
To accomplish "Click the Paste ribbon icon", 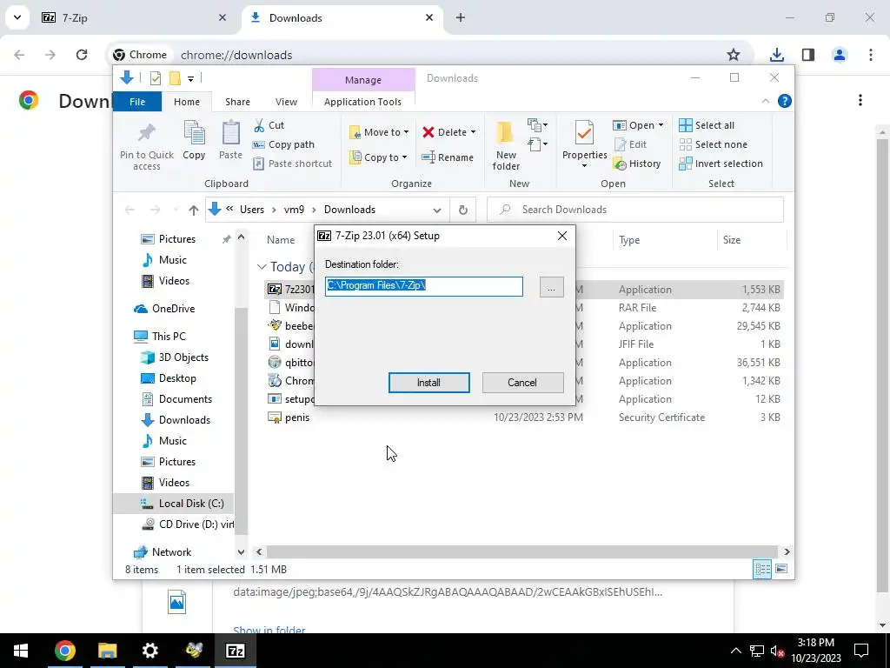I will (230, 133).
